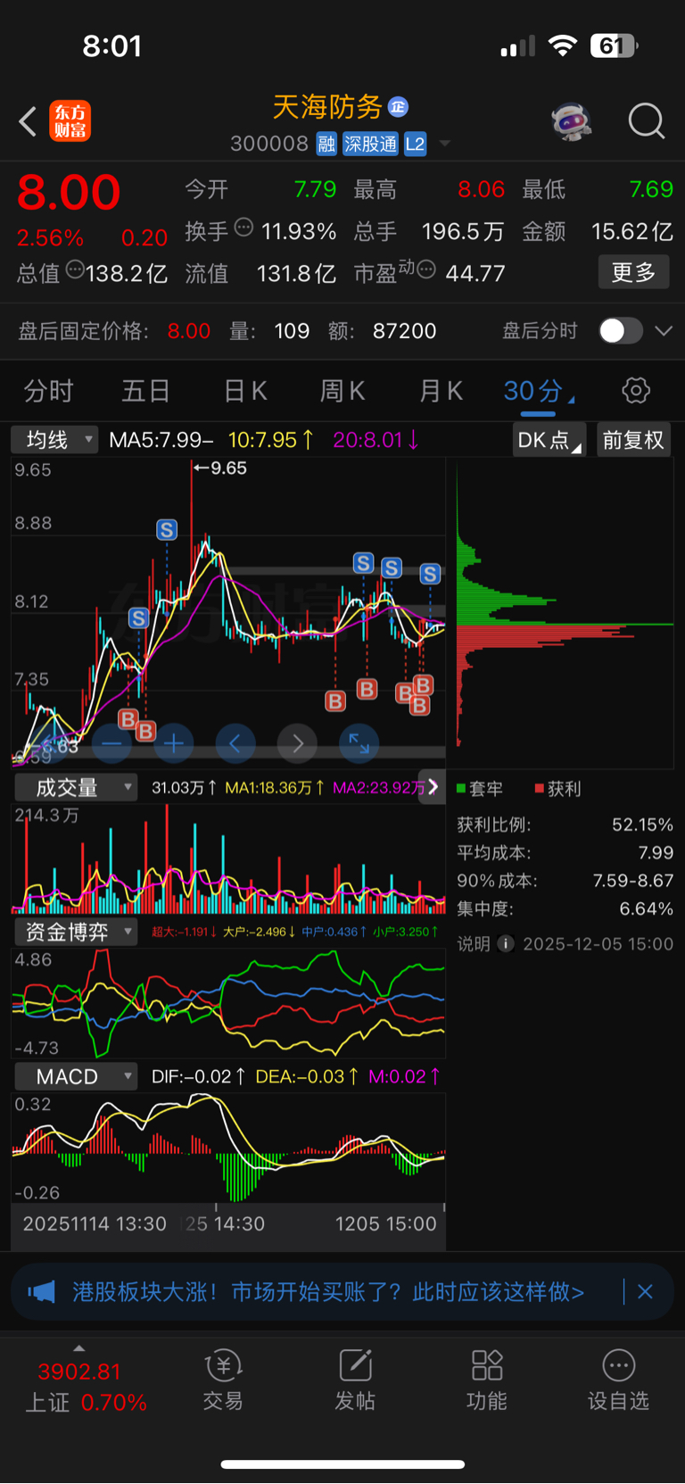Tap the 9.65 high price marker
This screenshot has width=685, height=1484.
pyautogui.click(x=220, y=468)
